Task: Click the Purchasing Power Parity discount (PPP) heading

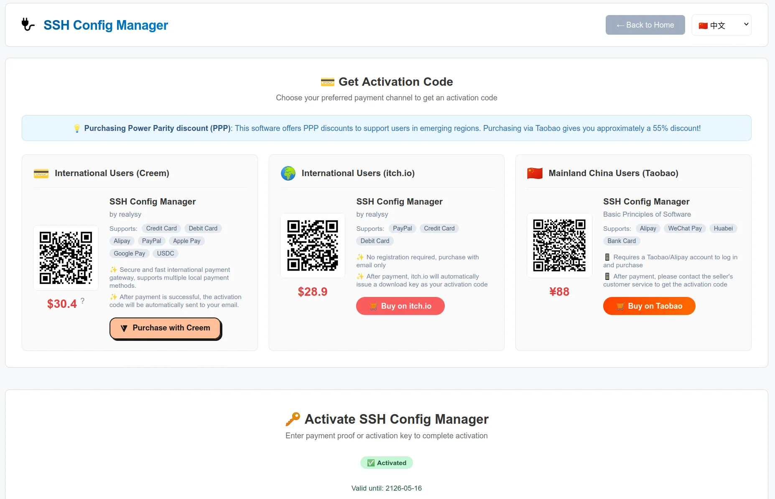Action: [158, 128]
